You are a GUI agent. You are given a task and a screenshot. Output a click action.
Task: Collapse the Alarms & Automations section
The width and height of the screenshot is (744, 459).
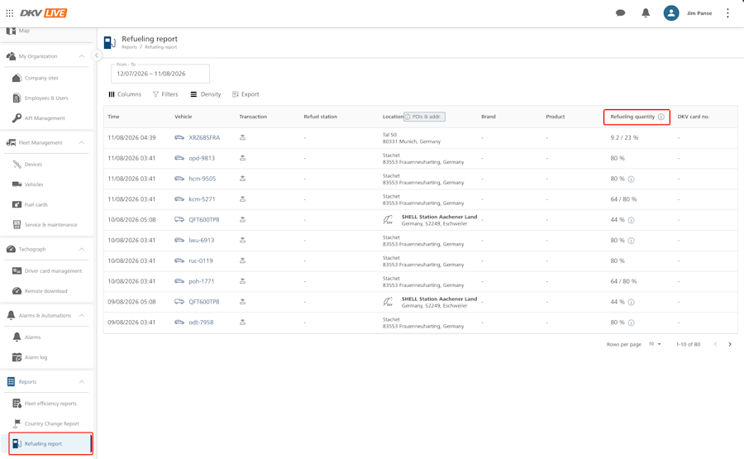coord(82,315)
